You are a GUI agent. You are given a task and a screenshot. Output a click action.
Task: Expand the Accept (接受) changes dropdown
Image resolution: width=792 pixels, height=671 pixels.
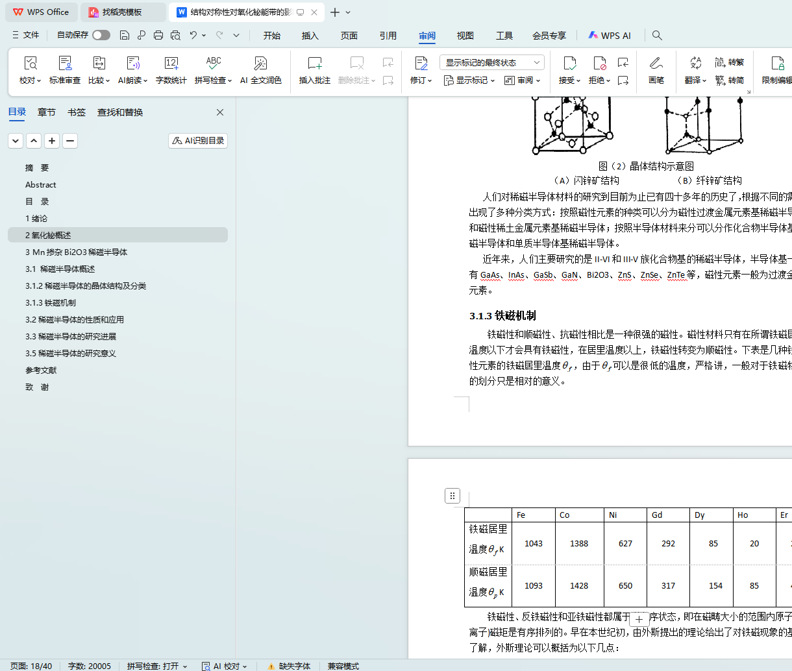pos(569,80)
